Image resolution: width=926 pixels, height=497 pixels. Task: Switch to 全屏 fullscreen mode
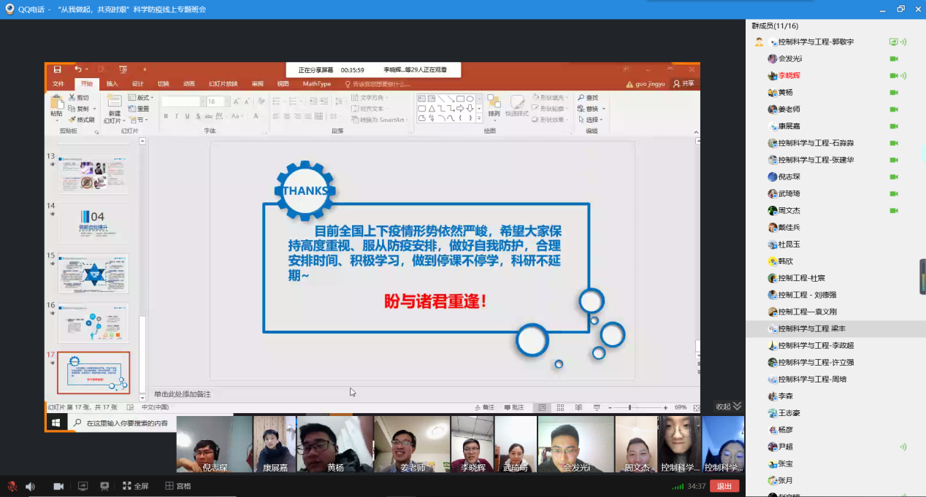pos(136,486)
